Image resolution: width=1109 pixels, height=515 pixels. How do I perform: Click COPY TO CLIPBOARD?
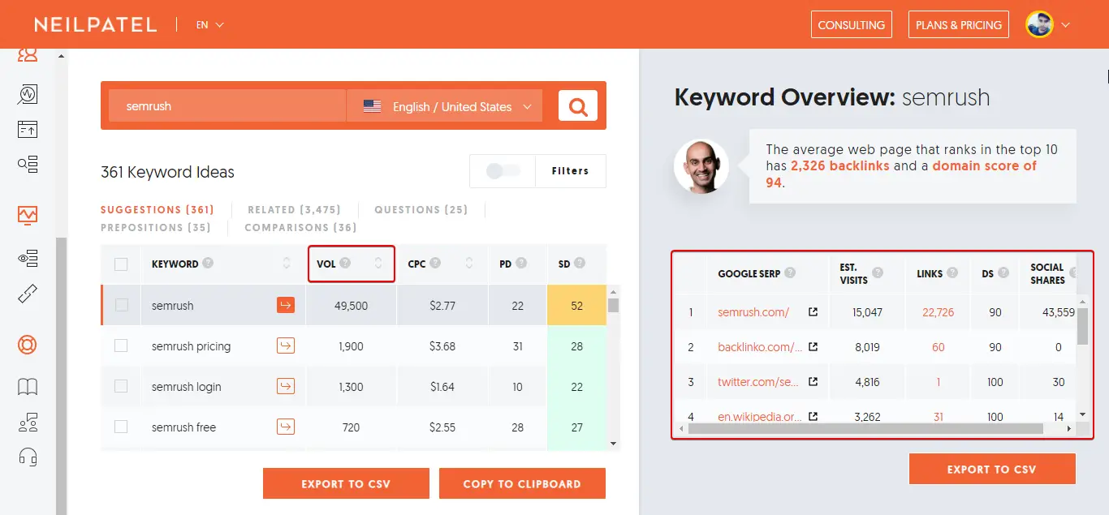coord(522,483)
